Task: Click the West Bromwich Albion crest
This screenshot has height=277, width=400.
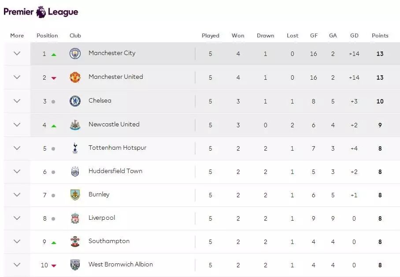Action: [x=75, y=265]
